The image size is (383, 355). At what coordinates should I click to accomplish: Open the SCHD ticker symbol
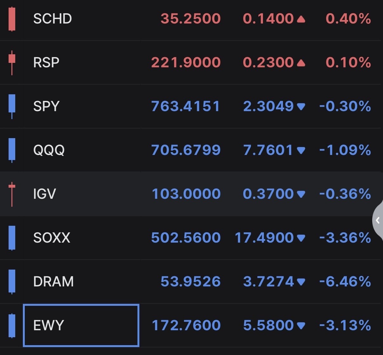52,19
